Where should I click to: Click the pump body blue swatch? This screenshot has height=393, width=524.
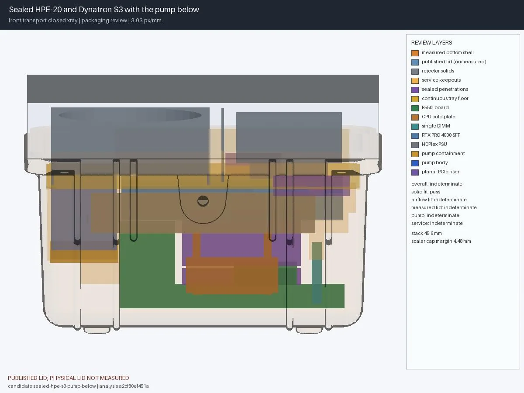click(x=415, y=163)
